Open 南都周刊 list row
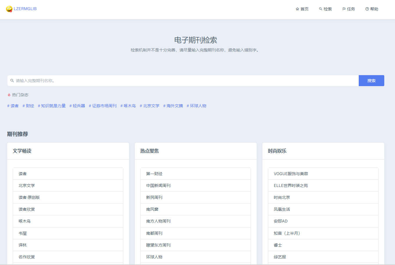The width and height of the screenshot is (395, 265). (x=196, y=233)
